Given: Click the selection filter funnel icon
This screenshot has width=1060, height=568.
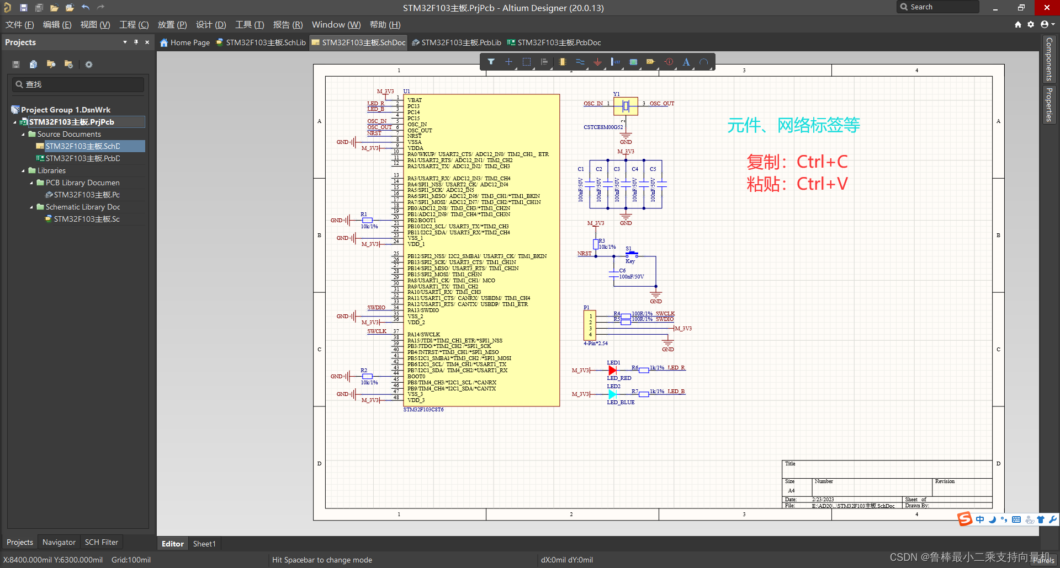Looking at the screenshot, I should [x=491, y=62].
